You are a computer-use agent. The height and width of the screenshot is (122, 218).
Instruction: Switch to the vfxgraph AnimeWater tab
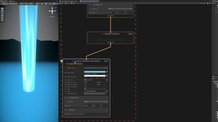89,1
